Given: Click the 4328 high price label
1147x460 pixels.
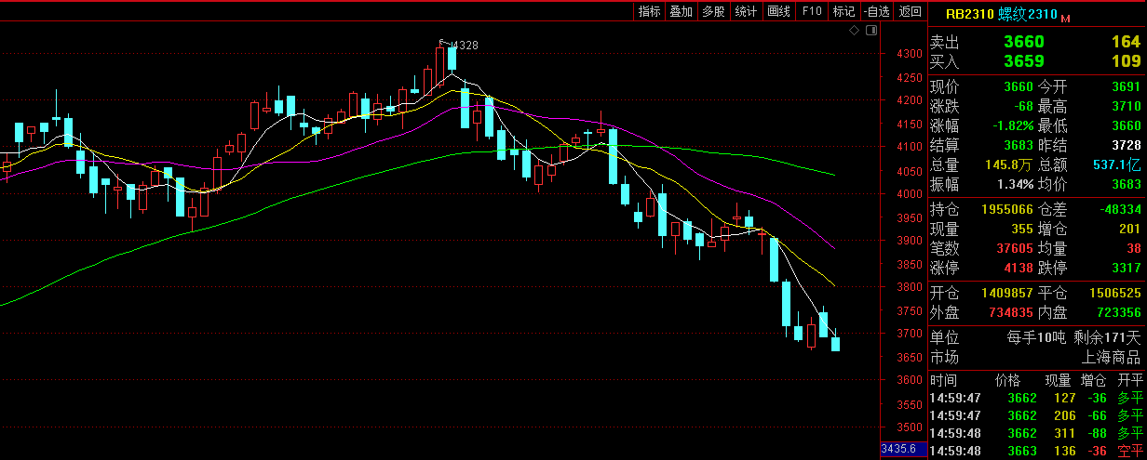Looking at the screenshot, I should (x=465, y=45).
